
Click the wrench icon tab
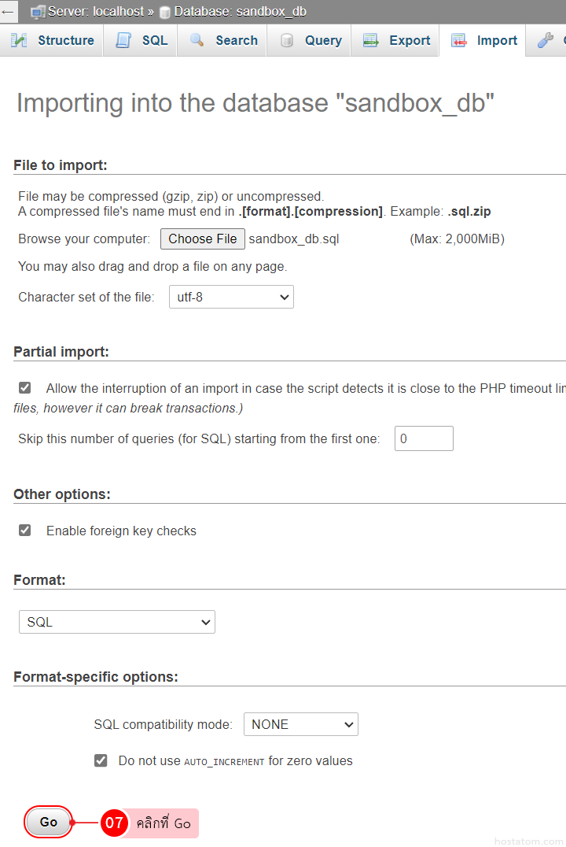pos(546,41)
